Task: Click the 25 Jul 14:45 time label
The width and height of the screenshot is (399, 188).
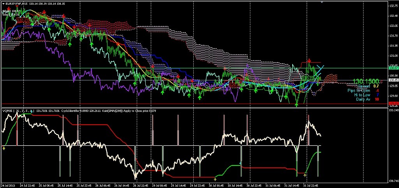Action: [65, 185]
